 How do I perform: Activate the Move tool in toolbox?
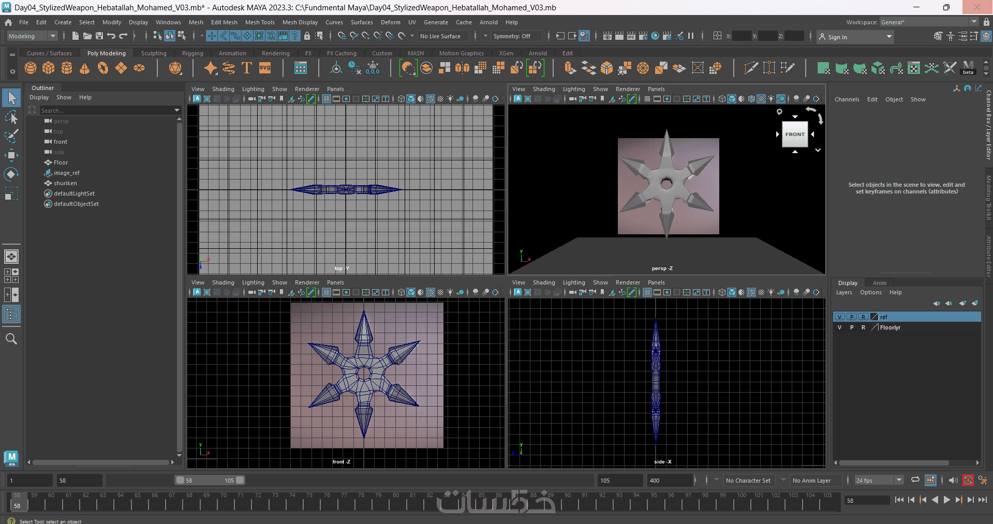click(x=11, y=155)
